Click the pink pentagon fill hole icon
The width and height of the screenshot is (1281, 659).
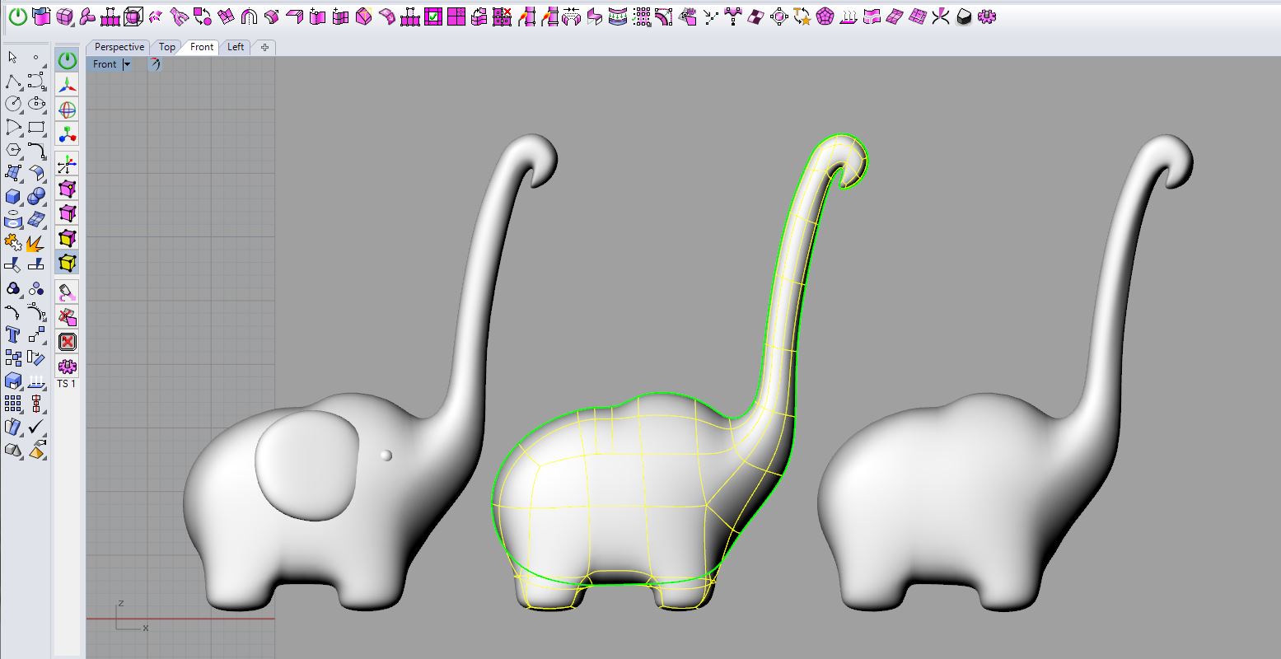[825, 16]
